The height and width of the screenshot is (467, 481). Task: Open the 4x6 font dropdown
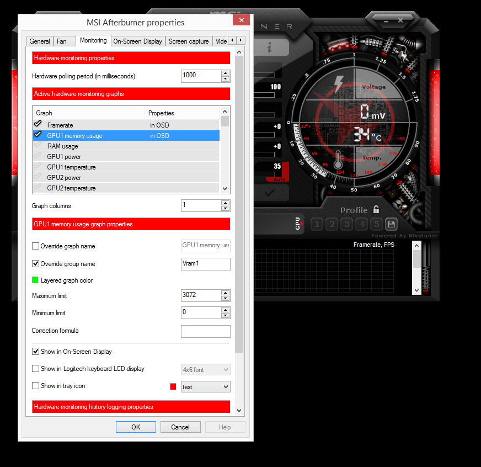pos(206,370)
